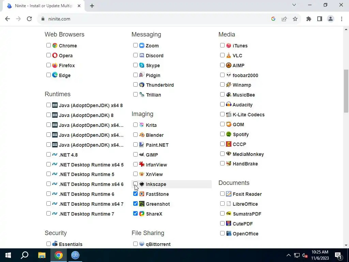Screen dimensions: 349x262
Task: Click the Google icon in address bar
Action: pos(273,19)
